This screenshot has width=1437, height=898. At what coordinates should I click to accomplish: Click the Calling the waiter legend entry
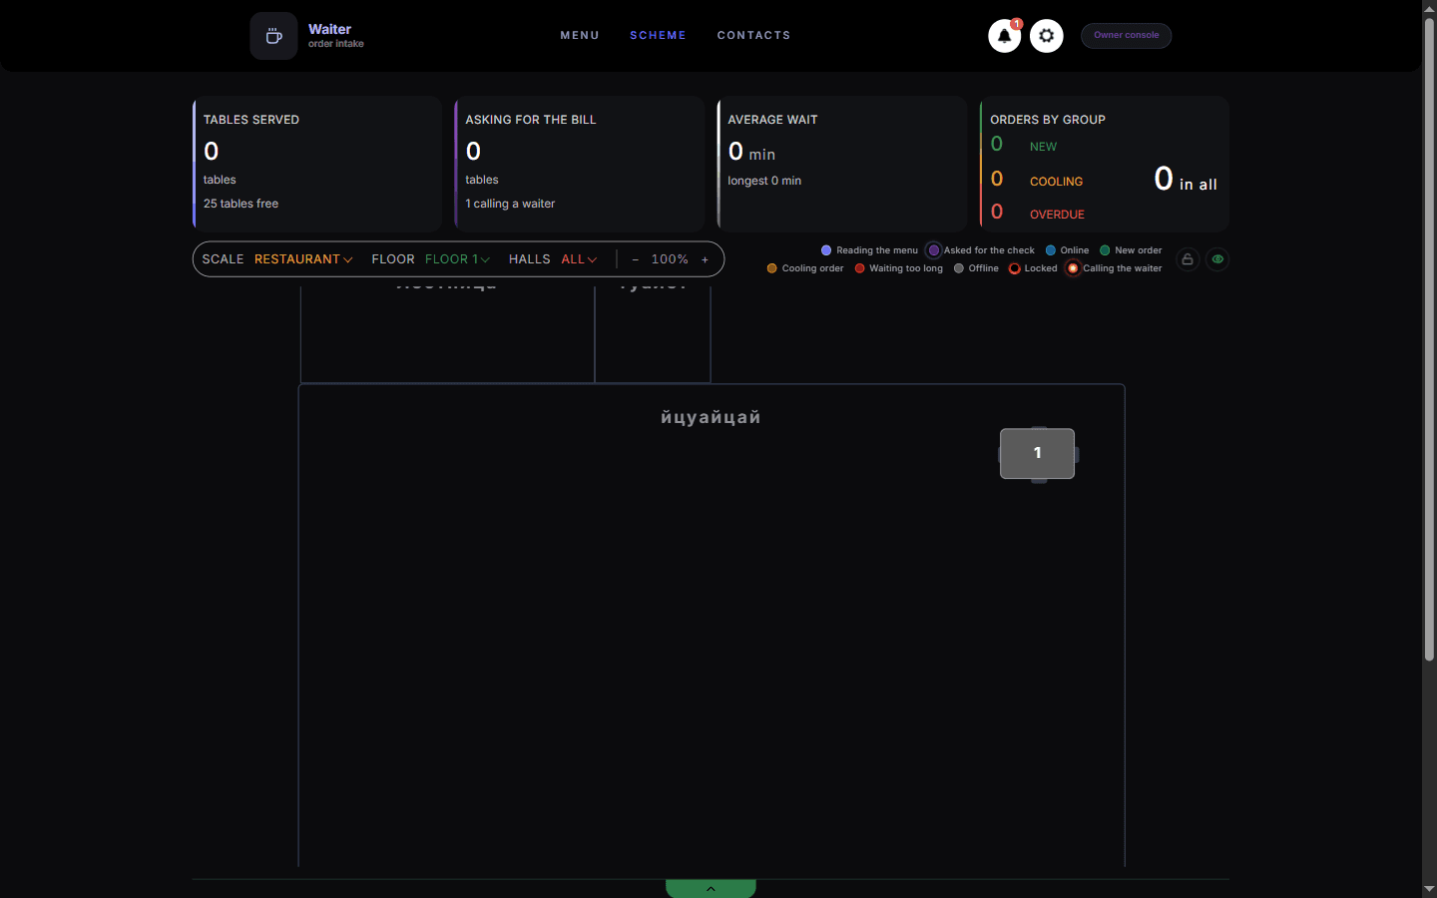point(1114,268)
